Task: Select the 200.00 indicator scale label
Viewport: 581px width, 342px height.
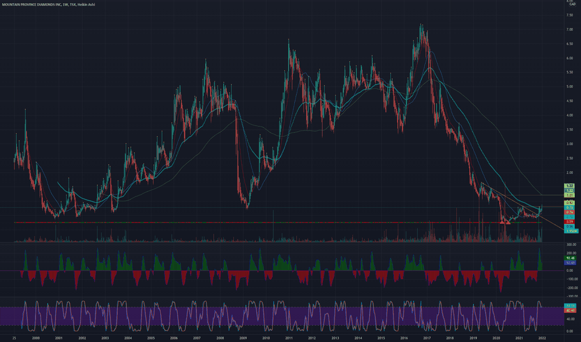Action: [571, 253]
